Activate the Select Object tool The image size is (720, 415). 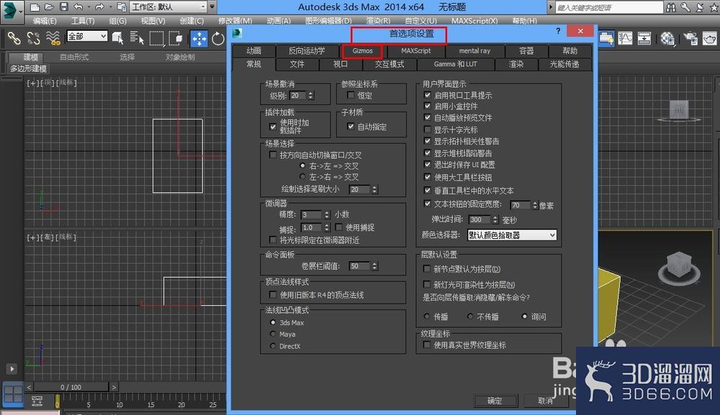(117, 38)
